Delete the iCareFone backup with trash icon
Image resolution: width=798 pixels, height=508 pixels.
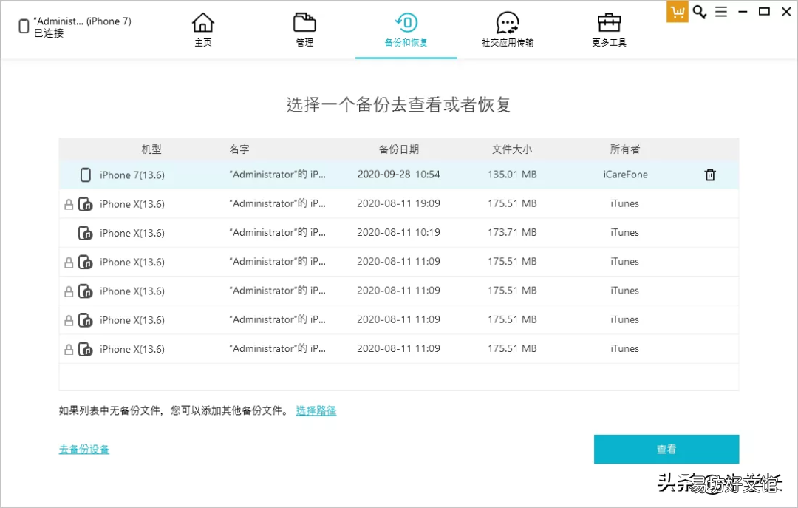710,175
